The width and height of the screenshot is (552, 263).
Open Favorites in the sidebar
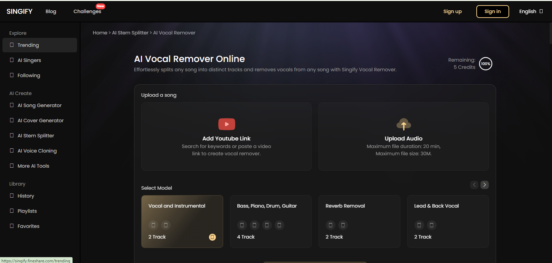pos(40,226)
